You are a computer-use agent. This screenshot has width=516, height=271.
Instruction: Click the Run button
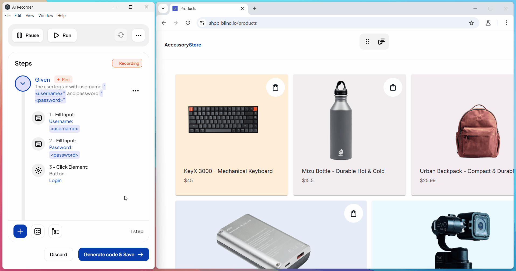click(62, 35)
